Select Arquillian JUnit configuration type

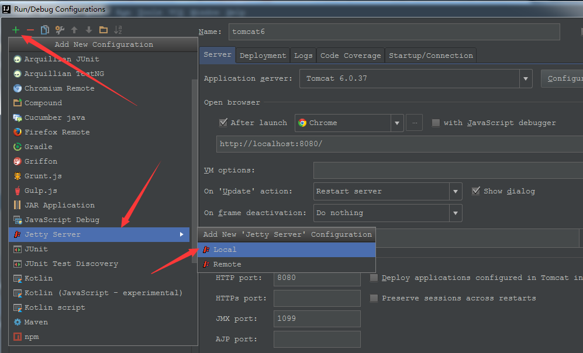click(99, 59)
